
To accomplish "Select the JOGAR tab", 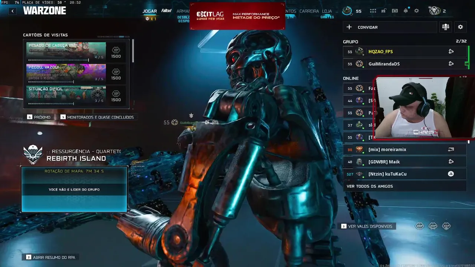I will [150, 11].
